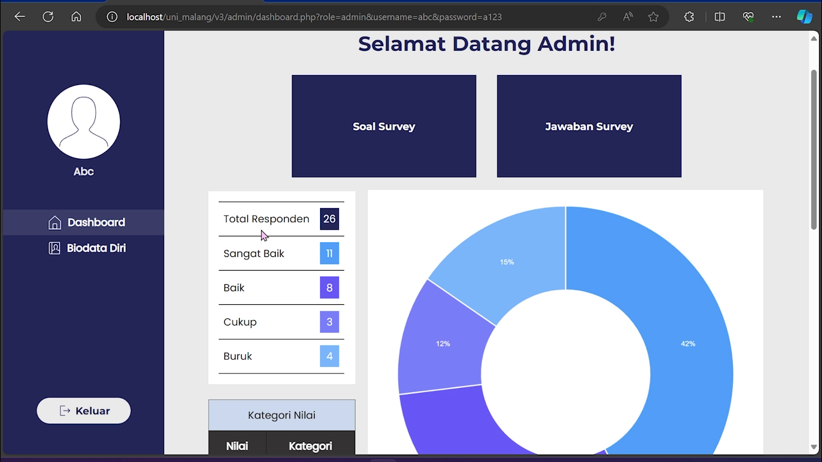Open the Soal Survey card
Image resolution: width=822 pixels, height=462 pixels.
coord(384,126)
